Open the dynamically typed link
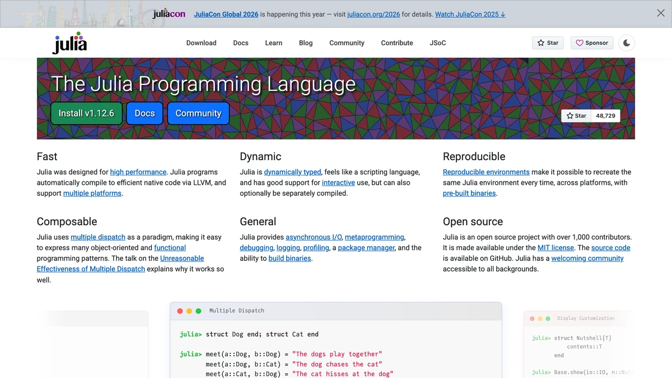 pyautogui.click(x=292, y=172)
